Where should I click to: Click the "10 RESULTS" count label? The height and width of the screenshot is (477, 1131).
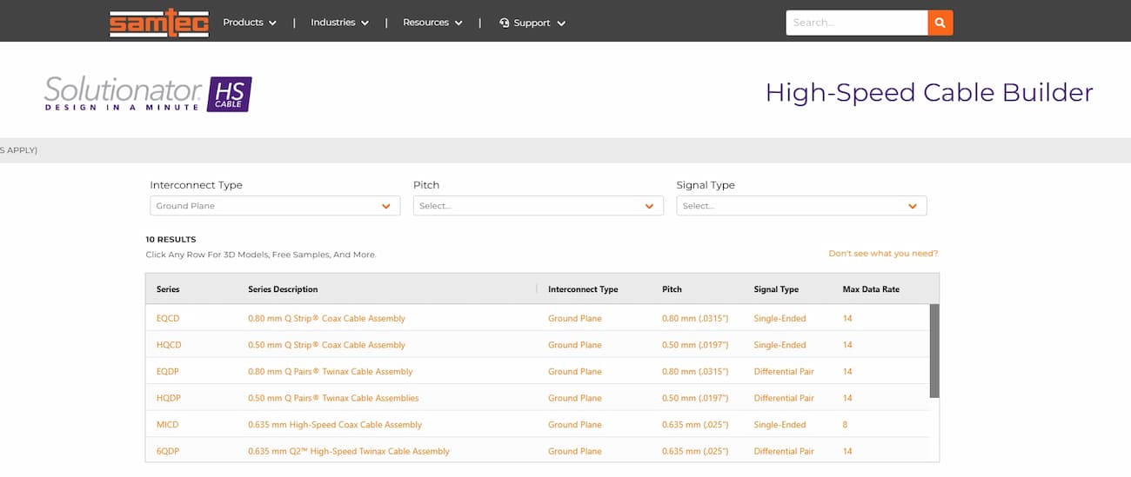point(171,240)
